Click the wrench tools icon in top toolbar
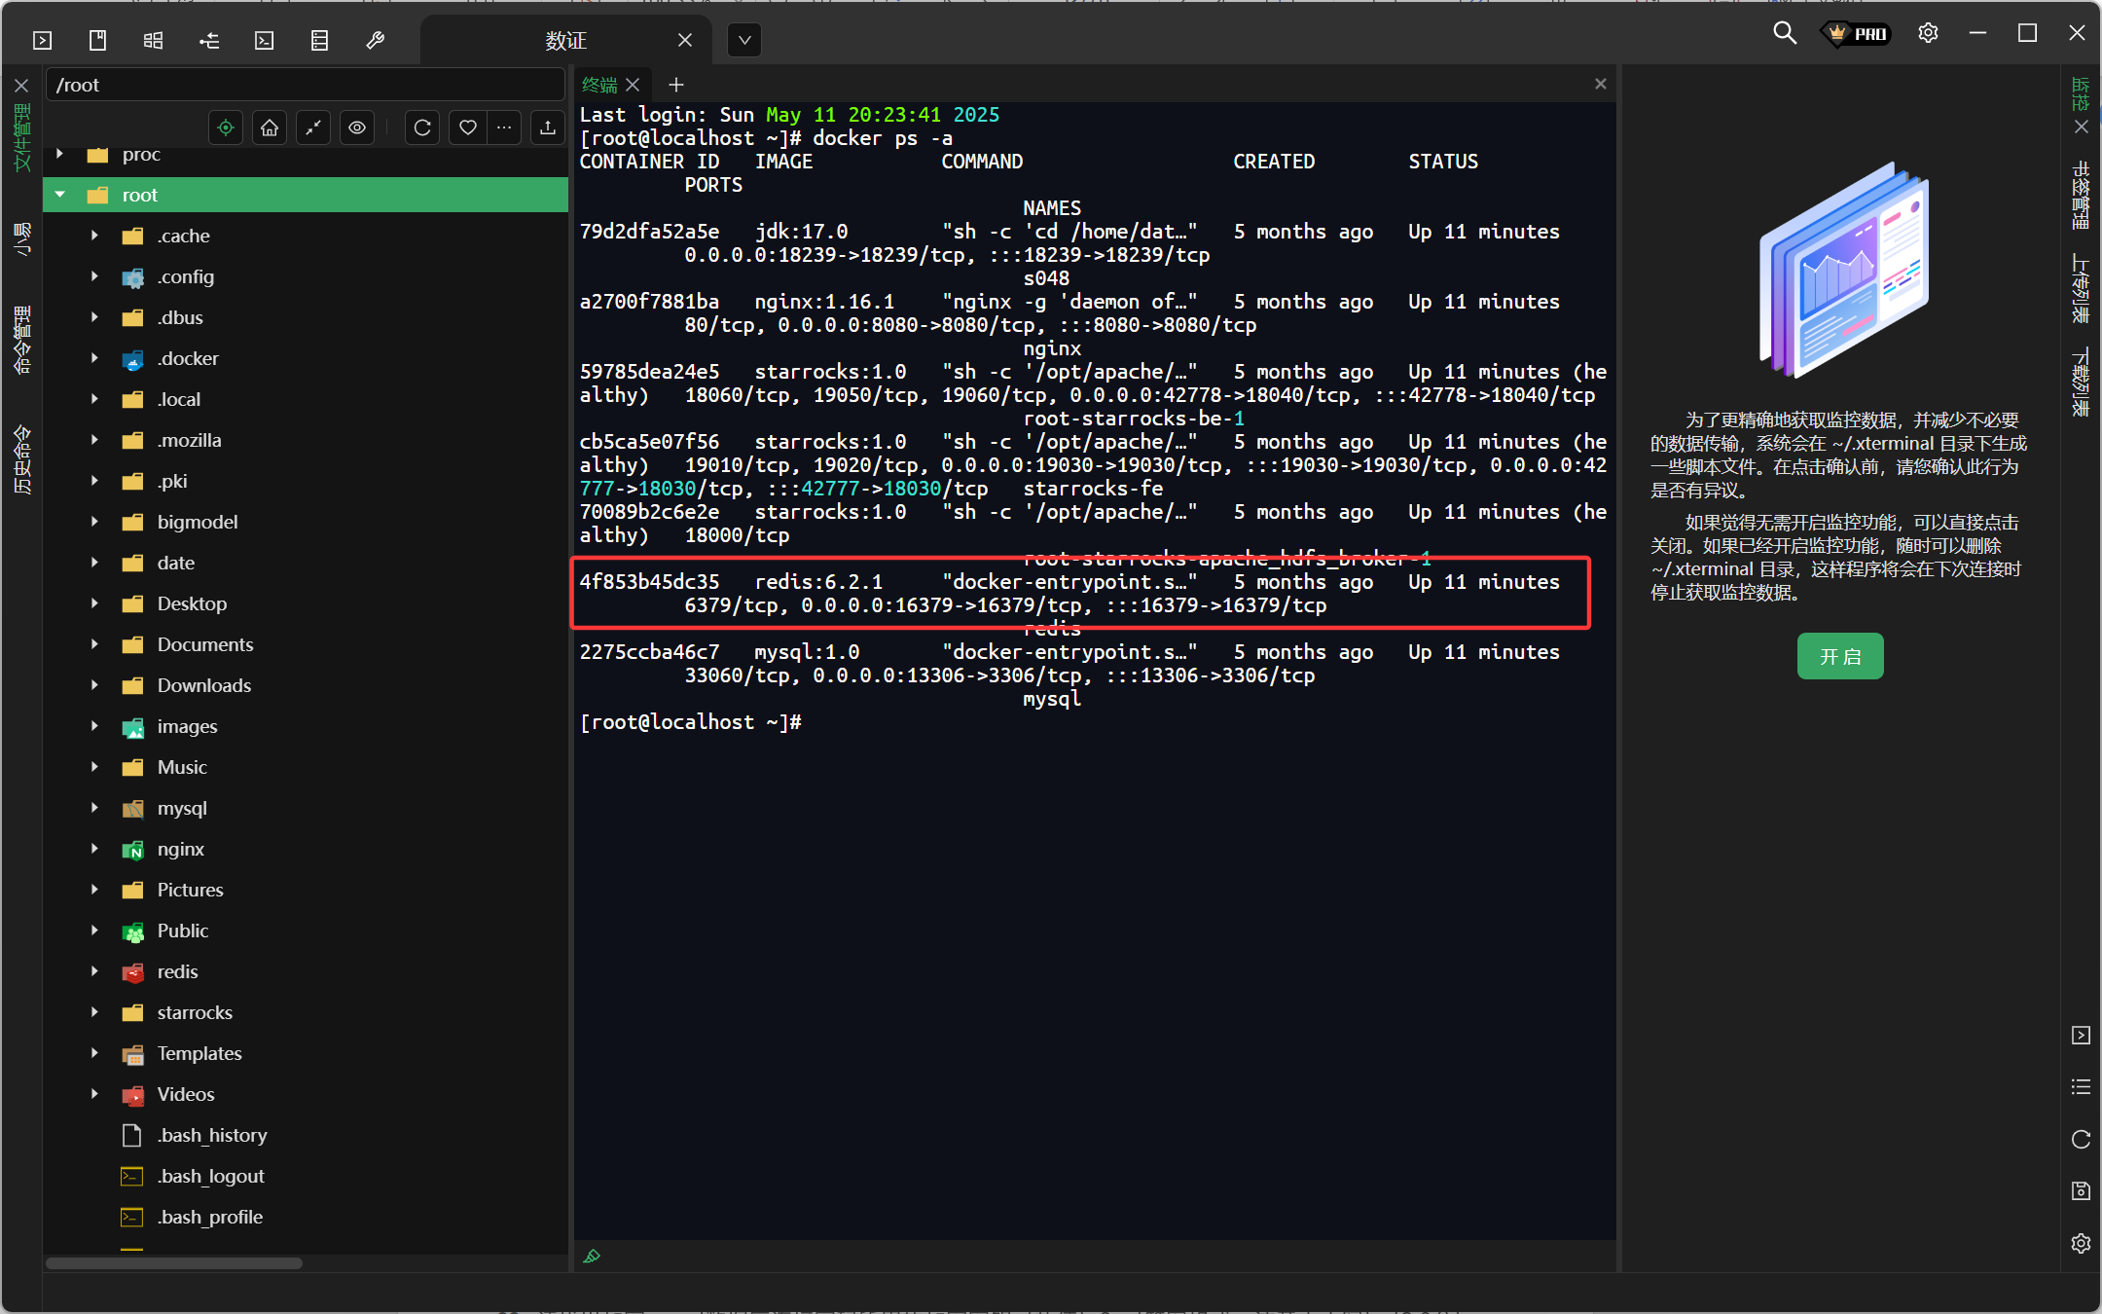 (x=375, y=40)
